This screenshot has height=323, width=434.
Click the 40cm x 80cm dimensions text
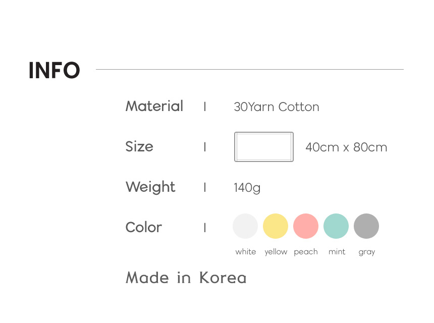pos(346,147)
